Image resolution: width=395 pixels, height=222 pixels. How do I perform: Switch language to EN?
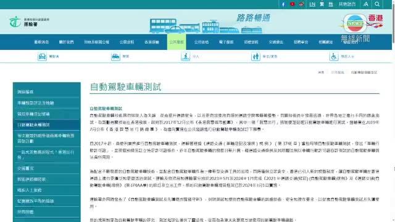pos(312,4)
